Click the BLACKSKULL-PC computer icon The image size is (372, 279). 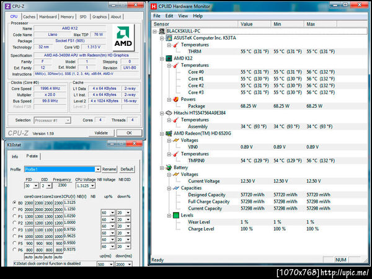(162, 31)
